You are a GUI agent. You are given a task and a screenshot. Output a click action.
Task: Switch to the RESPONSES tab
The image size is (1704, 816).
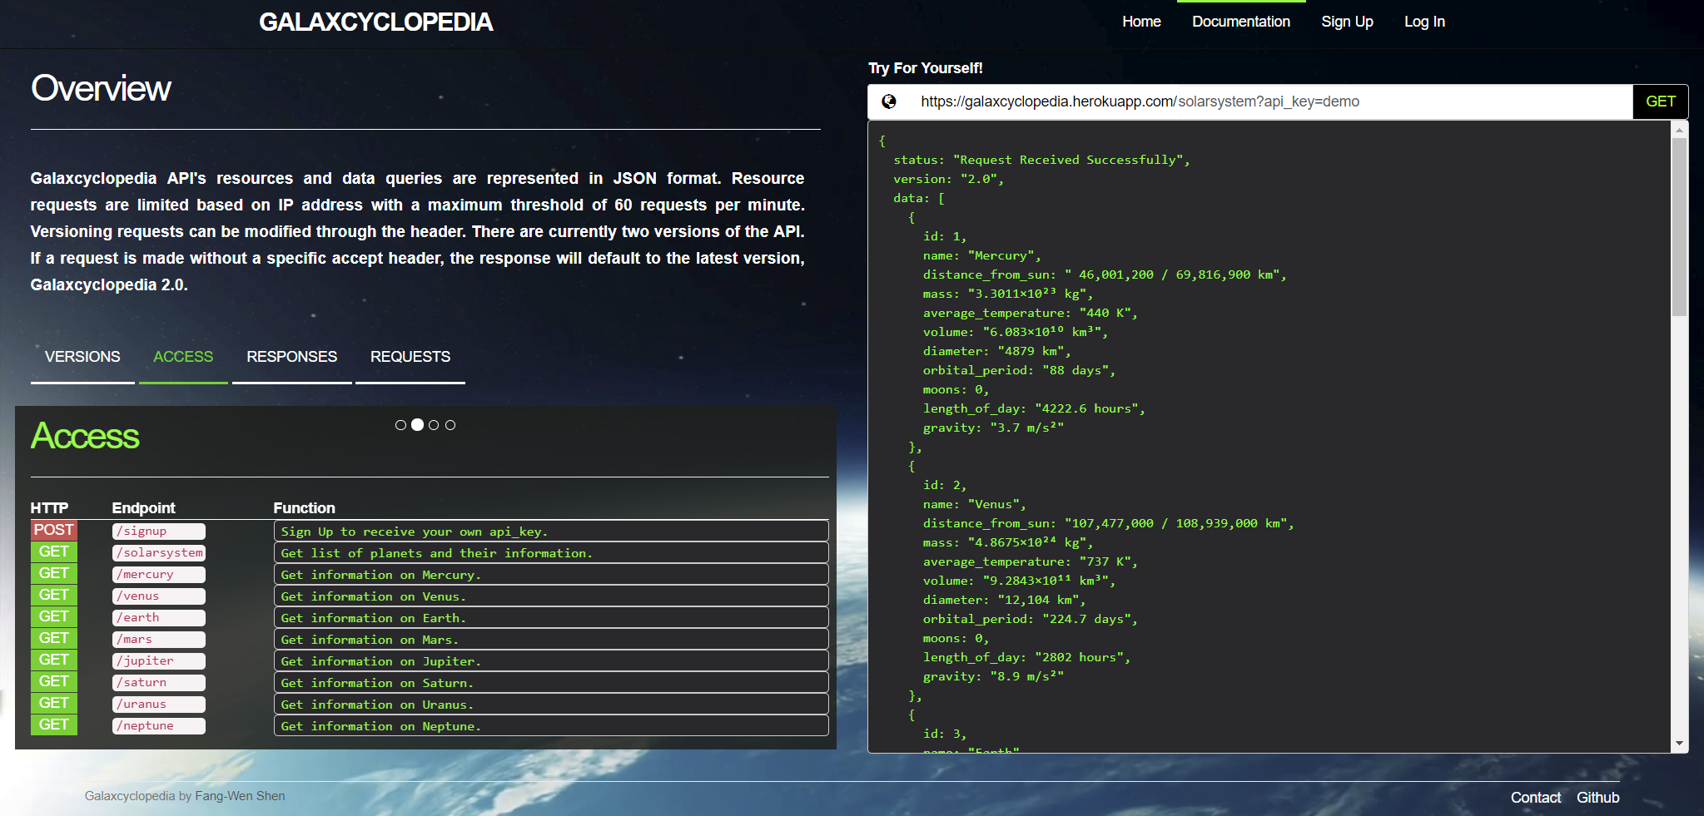point(292,357)
